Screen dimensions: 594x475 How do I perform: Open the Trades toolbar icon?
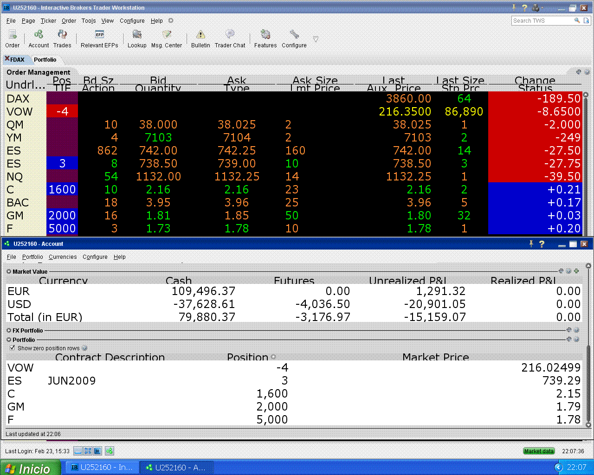coord(62,39)
